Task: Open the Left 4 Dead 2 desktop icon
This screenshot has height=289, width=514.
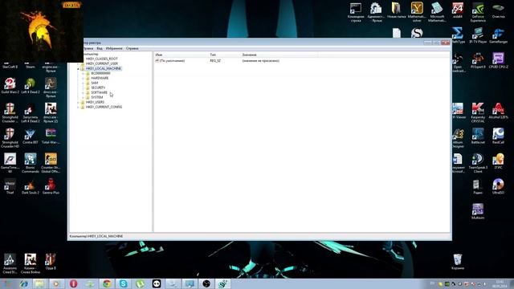Action: coord(31,86)
